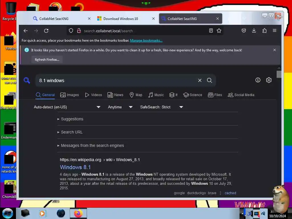Open the extensions puzzle icon

coord(264,31)
